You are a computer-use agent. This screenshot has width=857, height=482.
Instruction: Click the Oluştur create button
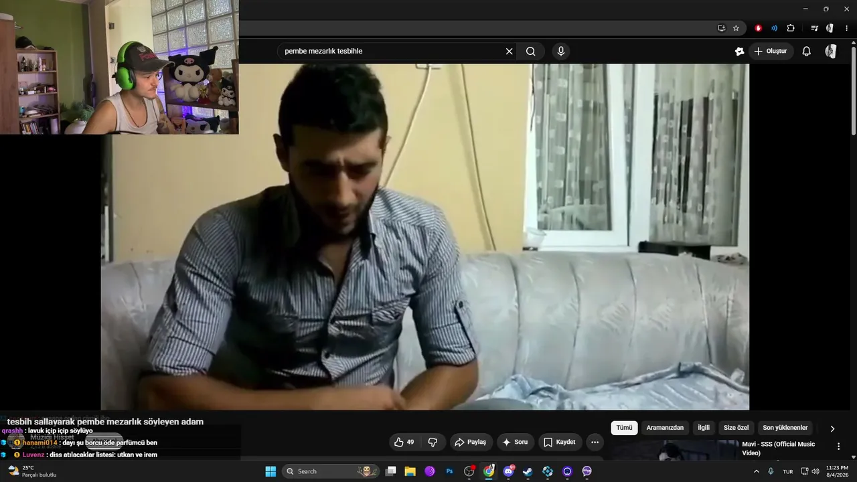(x=771, y=52)
